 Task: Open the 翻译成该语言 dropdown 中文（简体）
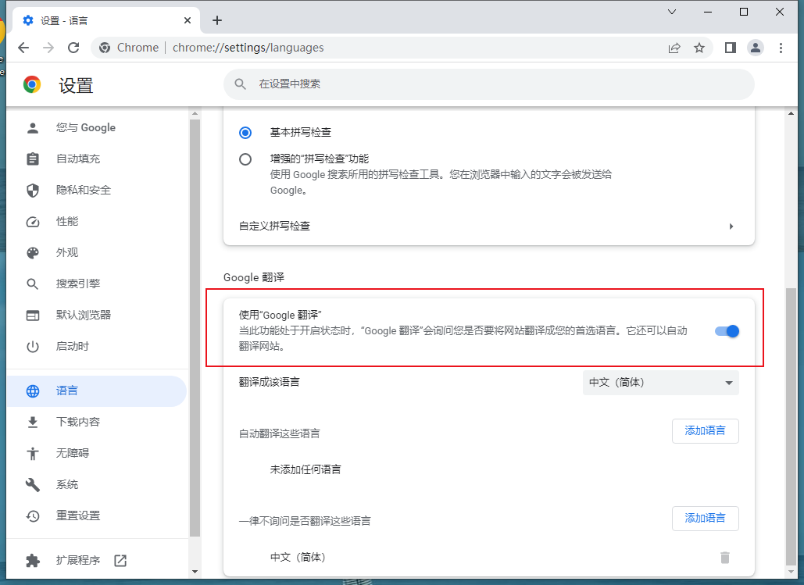(660, 383)
